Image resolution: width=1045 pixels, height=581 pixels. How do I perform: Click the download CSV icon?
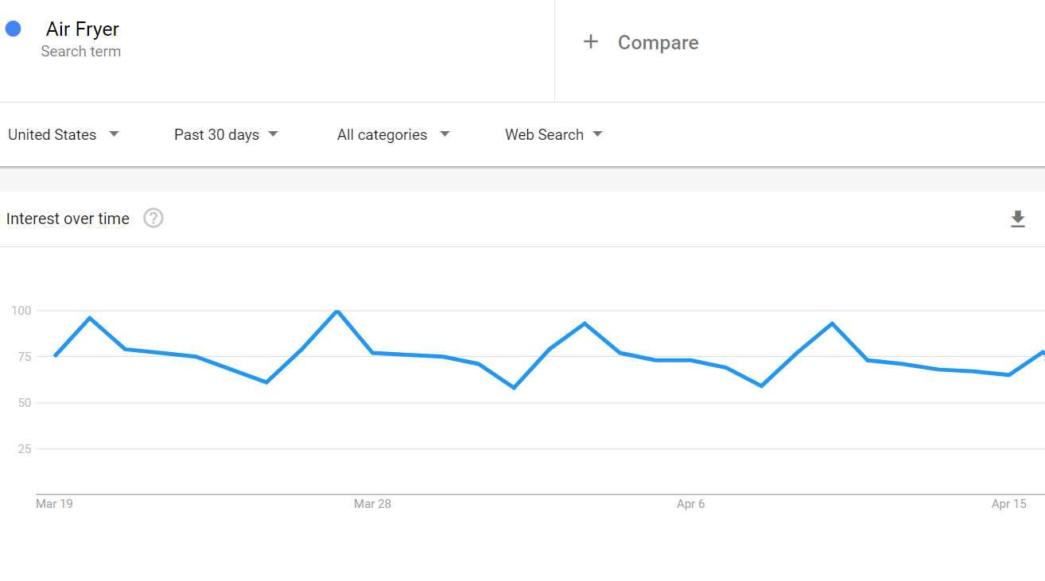coord(1018,219)
